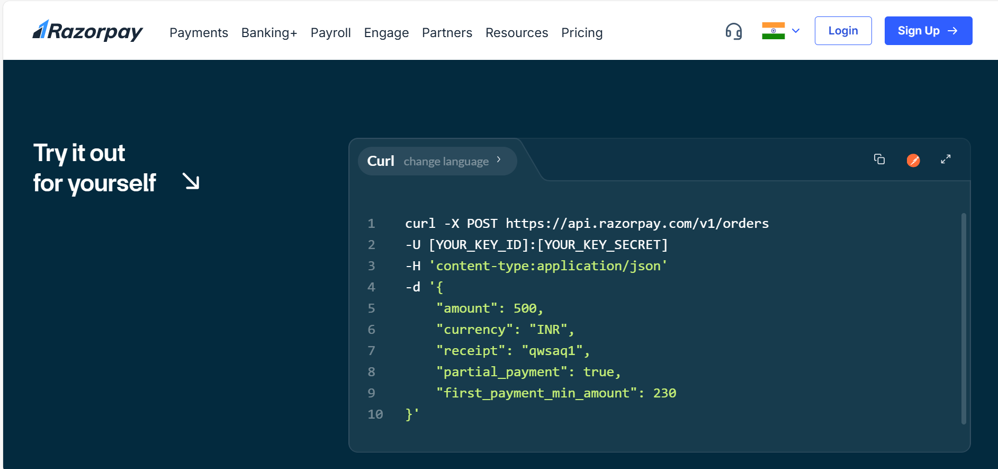998x469 pixels.
Task: Click the code panel vertical scrollbar
Action: tap(963, 318)
